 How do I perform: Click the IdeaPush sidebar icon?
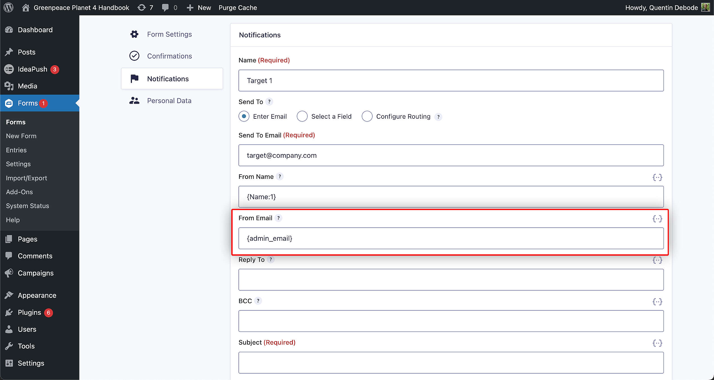pos(9,69)
